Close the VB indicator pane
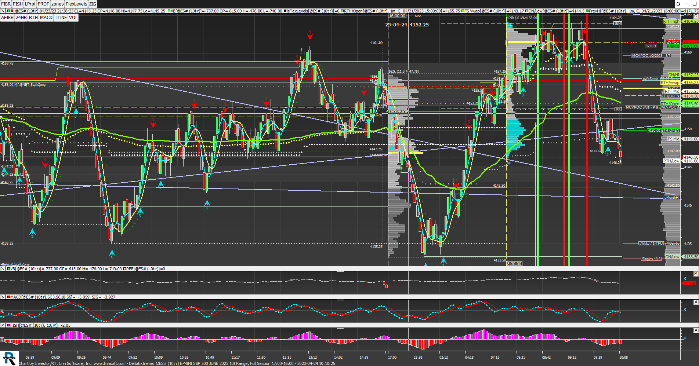 tap(3, 269)
